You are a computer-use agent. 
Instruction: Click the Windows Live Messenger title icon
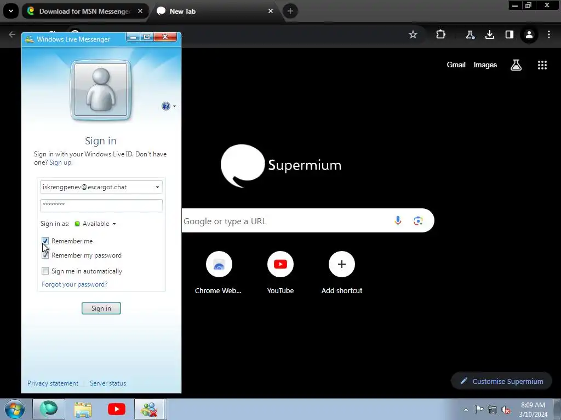tap(30, 39)
